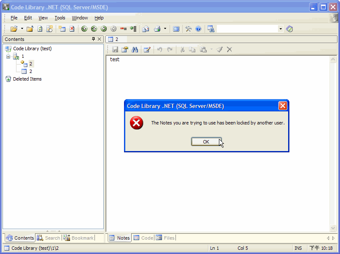Switch to the document tab labeled 2

coord(116,39)
